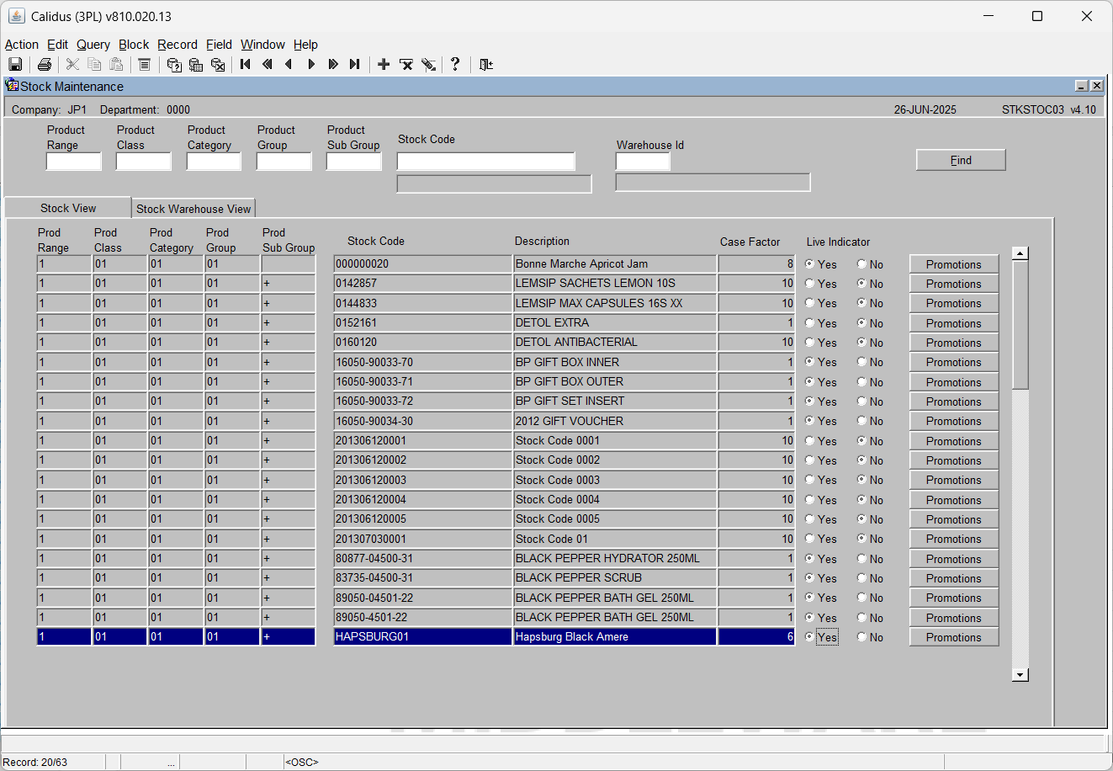Jump to first record with toolbar arrow
Image resolution: width=1113 pixels, height=771 pixels.
tap(246, 65)
